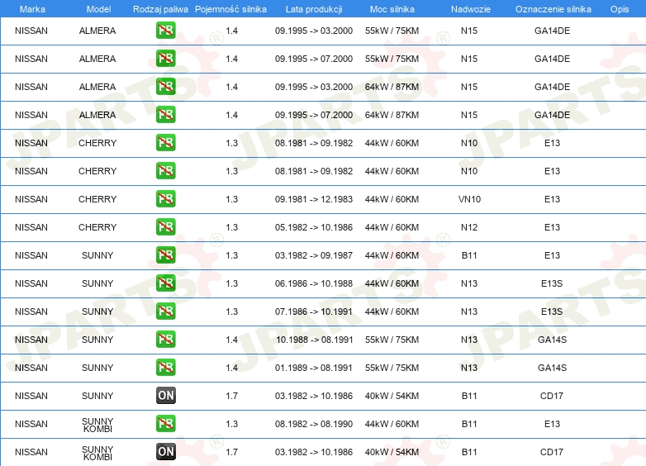The height and width of the screenshot is (466, 646).
Task: Click the Pojemność silnika column header
Action: [230, 9]
